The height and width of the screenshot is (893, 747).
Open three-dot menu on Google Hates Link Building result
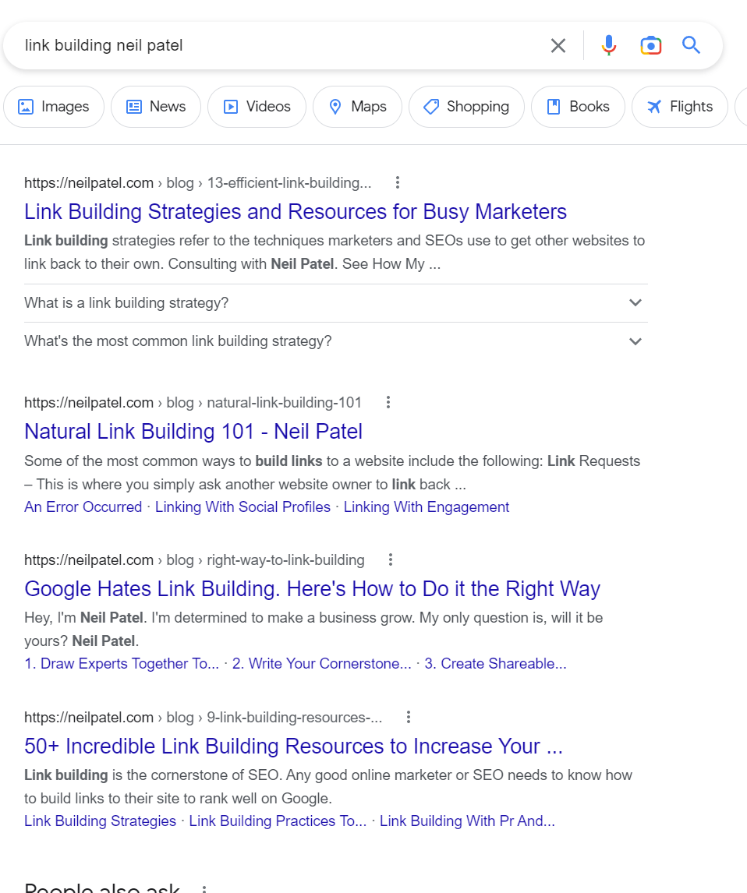tap(390, 559)
